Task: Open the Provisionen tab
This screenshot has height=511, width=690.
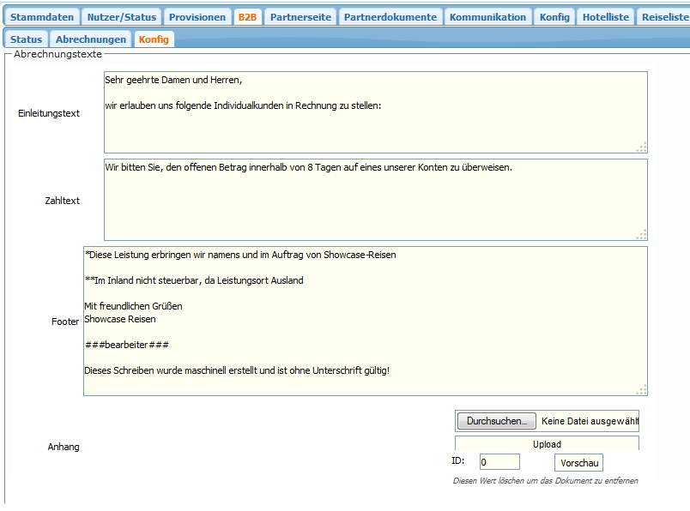Action: [197, 17]
